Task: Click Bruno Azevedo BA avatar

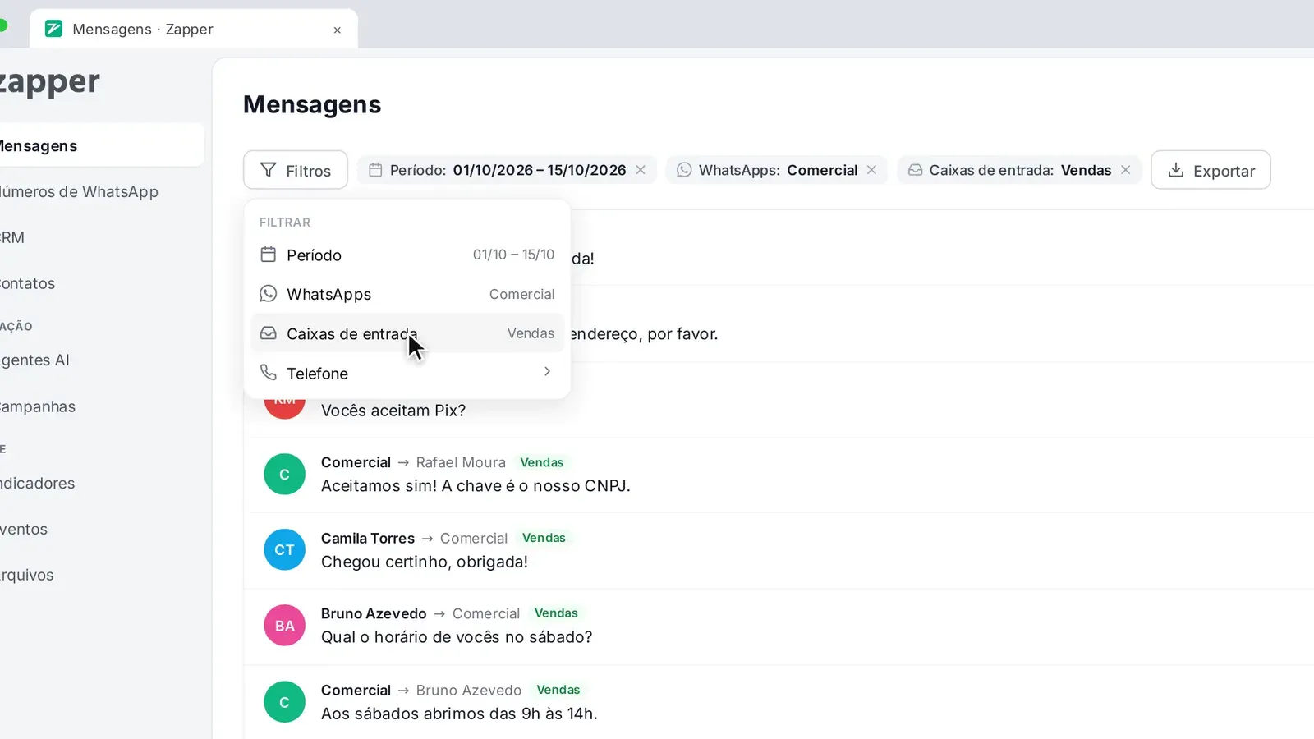Action: coord(284,626)
